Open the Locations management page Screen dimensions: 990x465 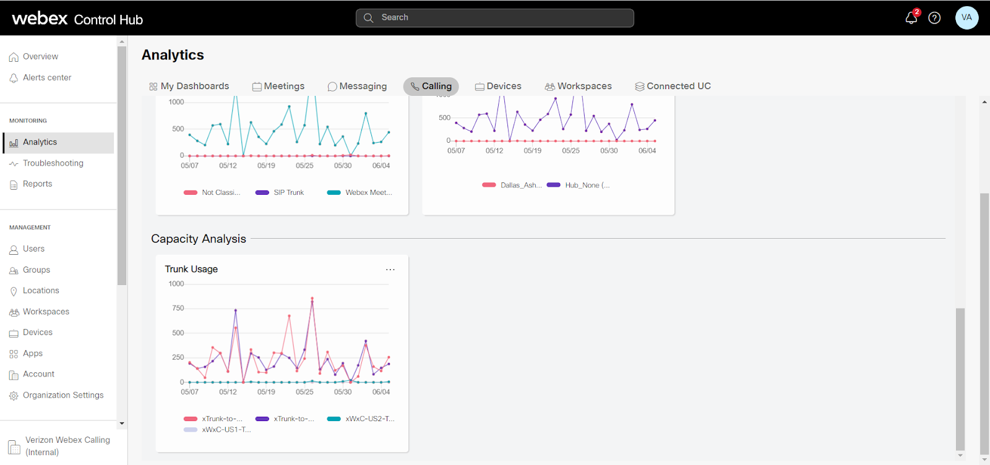pyautogui.click(x=41, y=291)
